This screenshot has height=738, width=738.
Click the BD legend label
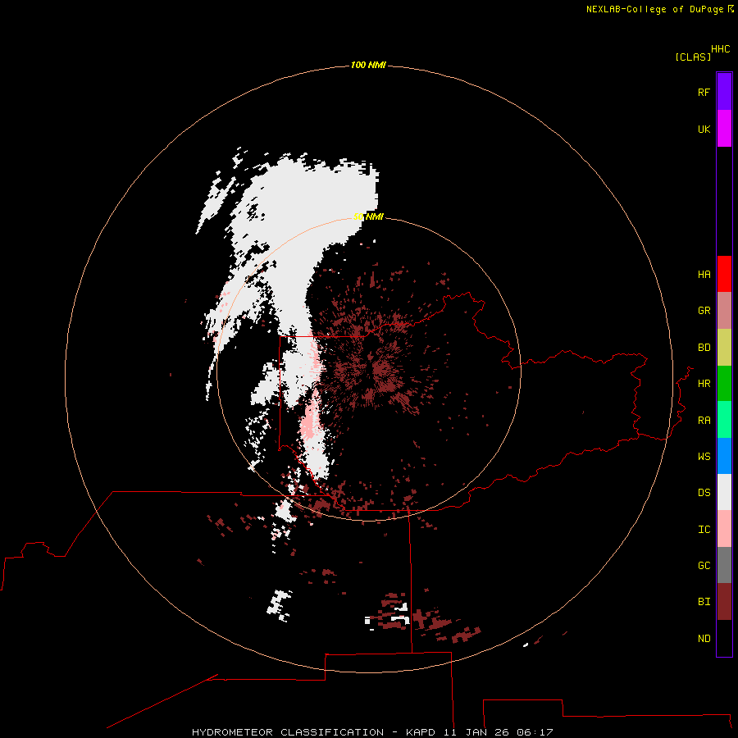tap(704, 348)
